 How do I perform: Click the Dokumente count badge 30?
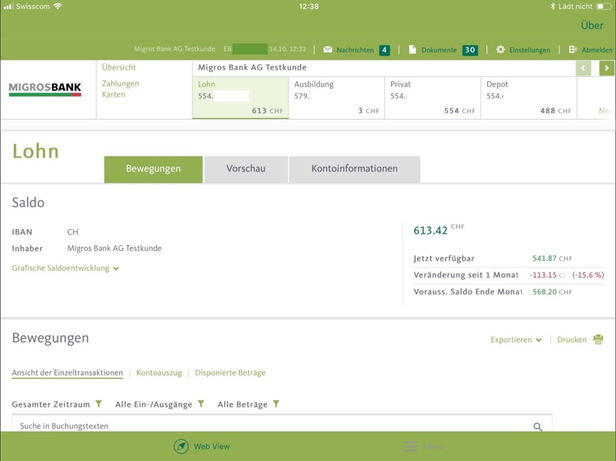[x=470, y=50]
